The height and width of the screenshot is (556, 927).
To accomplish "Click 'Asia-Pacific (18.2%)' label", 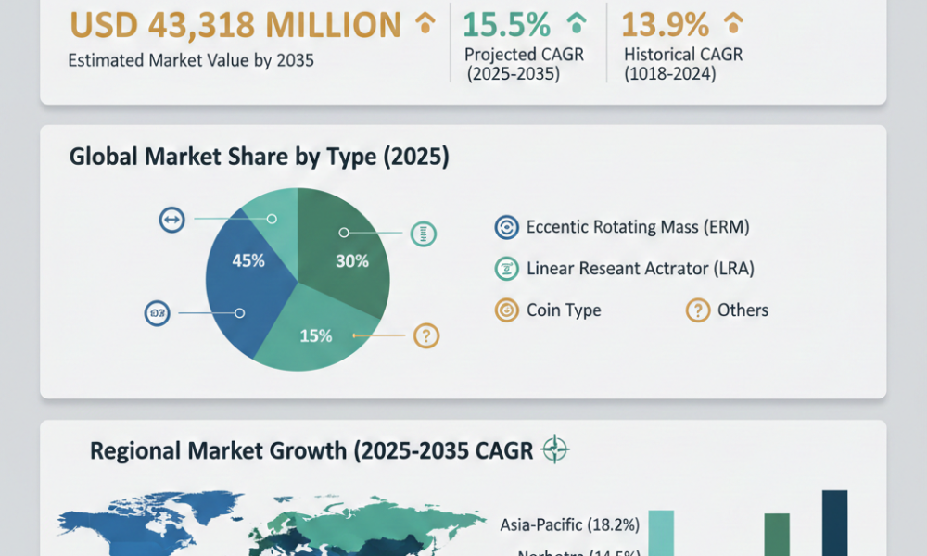I will [570, 524].
